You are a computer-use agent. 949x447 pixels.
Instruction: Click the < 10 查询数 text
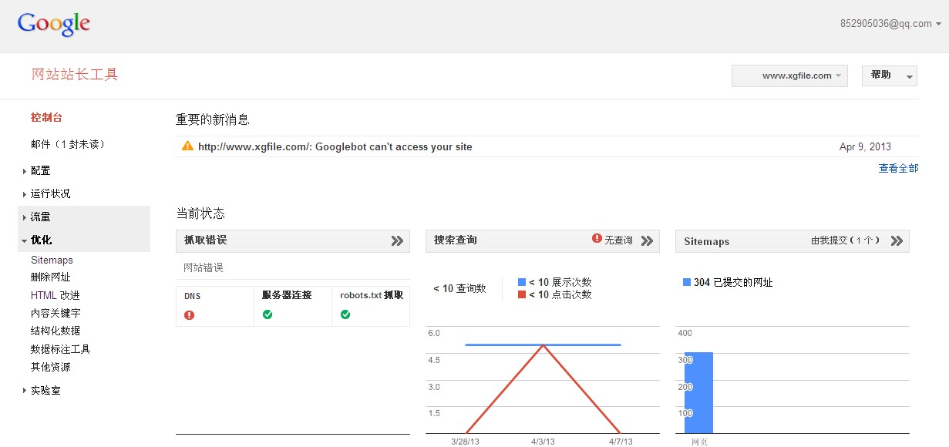(459, 288)
